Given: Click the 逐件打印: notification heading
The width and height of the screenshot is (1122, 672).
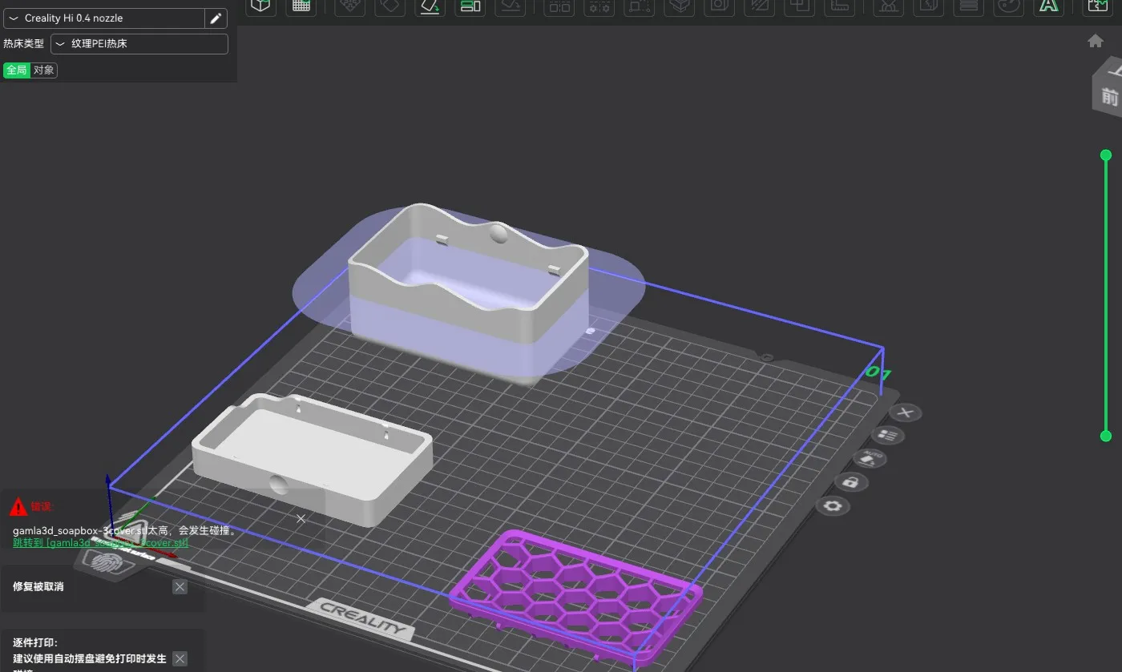Looking at the screenshot, I should (35, 642).
